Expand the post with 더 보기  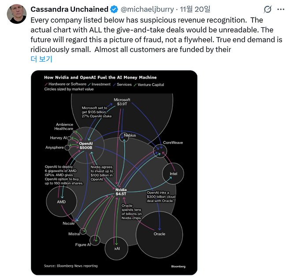pyautogui.click(x=41, y=59)
